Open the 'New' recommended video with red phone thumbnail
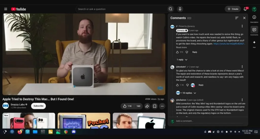This screenshot has height=139, width=260. (x=29, y=121)
